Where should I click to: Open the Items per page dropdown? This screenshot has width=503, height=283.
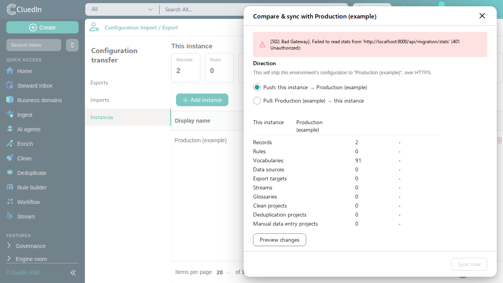[x=224, y=272]
